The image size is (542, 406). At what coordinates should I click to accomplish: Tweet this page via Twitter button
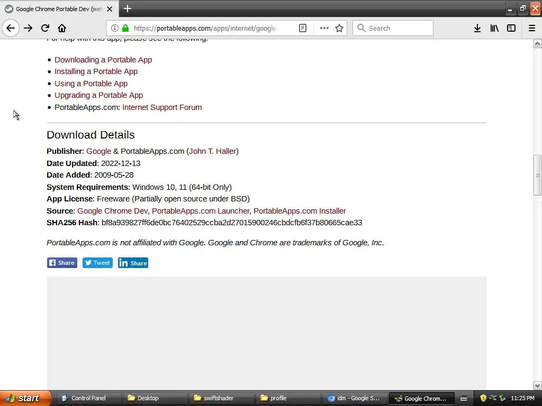pos(97,263)
